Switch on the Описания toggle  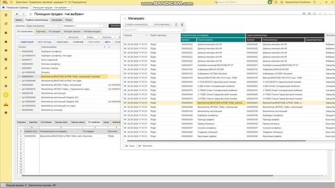coord(138,146)
